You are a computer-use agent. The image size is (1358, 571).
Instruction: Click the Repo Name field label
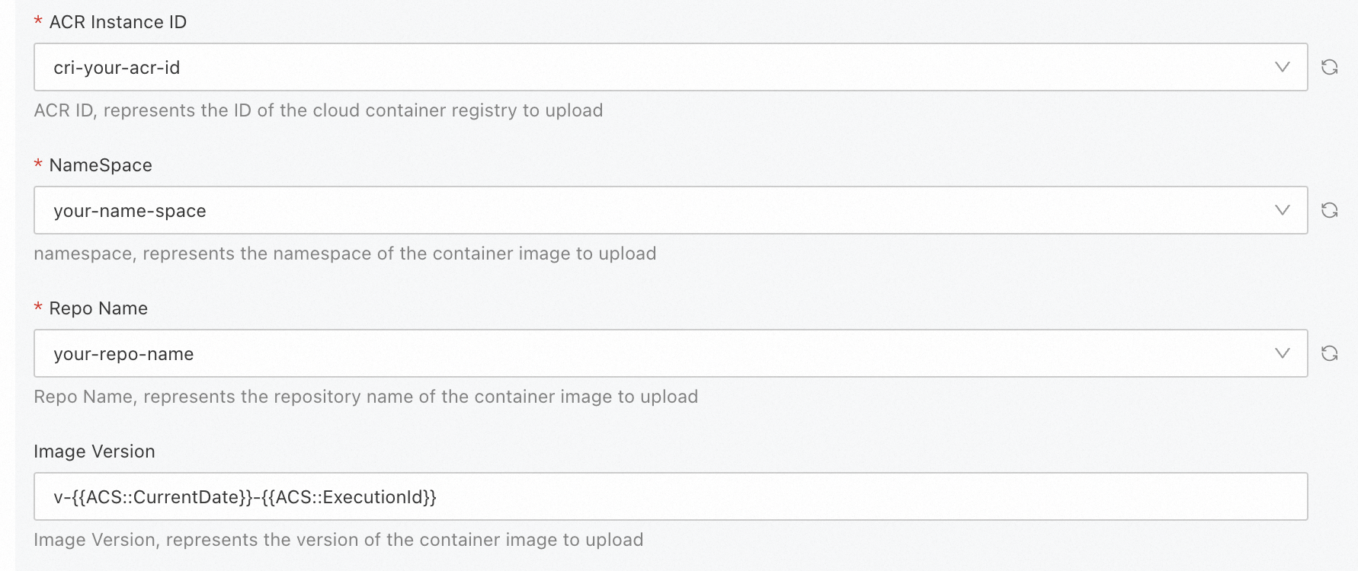click(98, 308)
